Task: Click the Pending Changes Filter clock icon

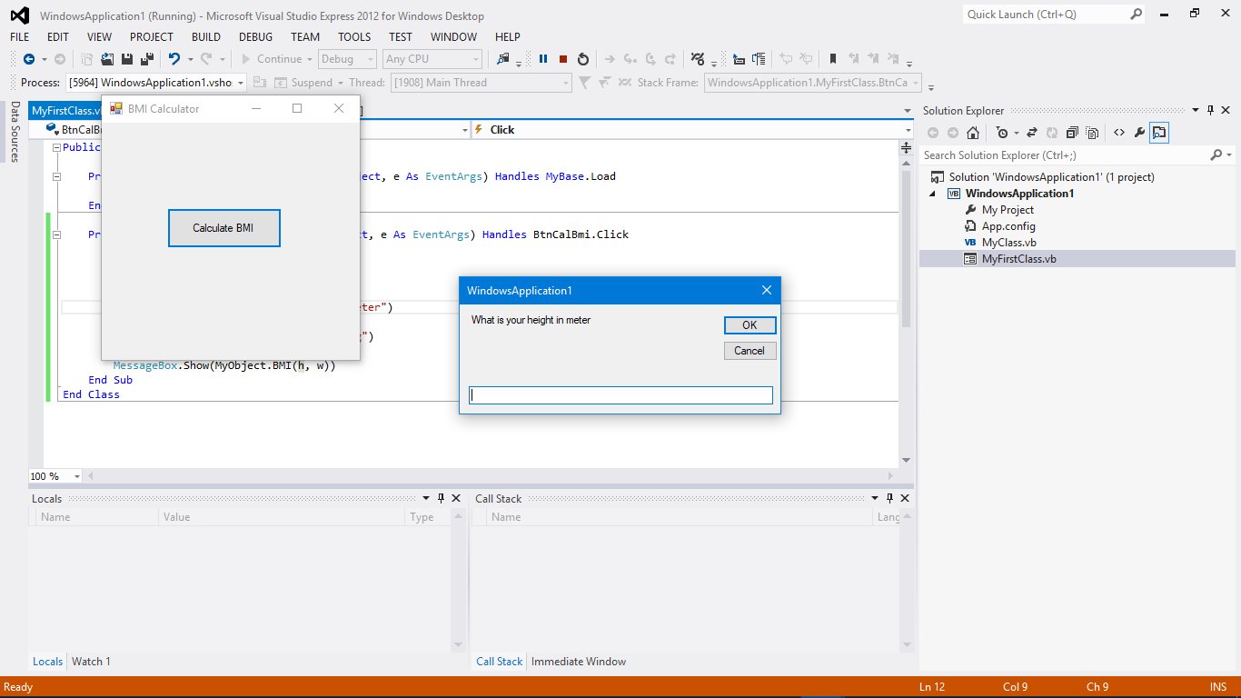Action: [x=1001, y=133]
